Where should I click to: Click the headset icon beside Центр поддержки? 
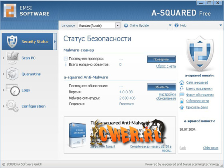click(182, 88)
